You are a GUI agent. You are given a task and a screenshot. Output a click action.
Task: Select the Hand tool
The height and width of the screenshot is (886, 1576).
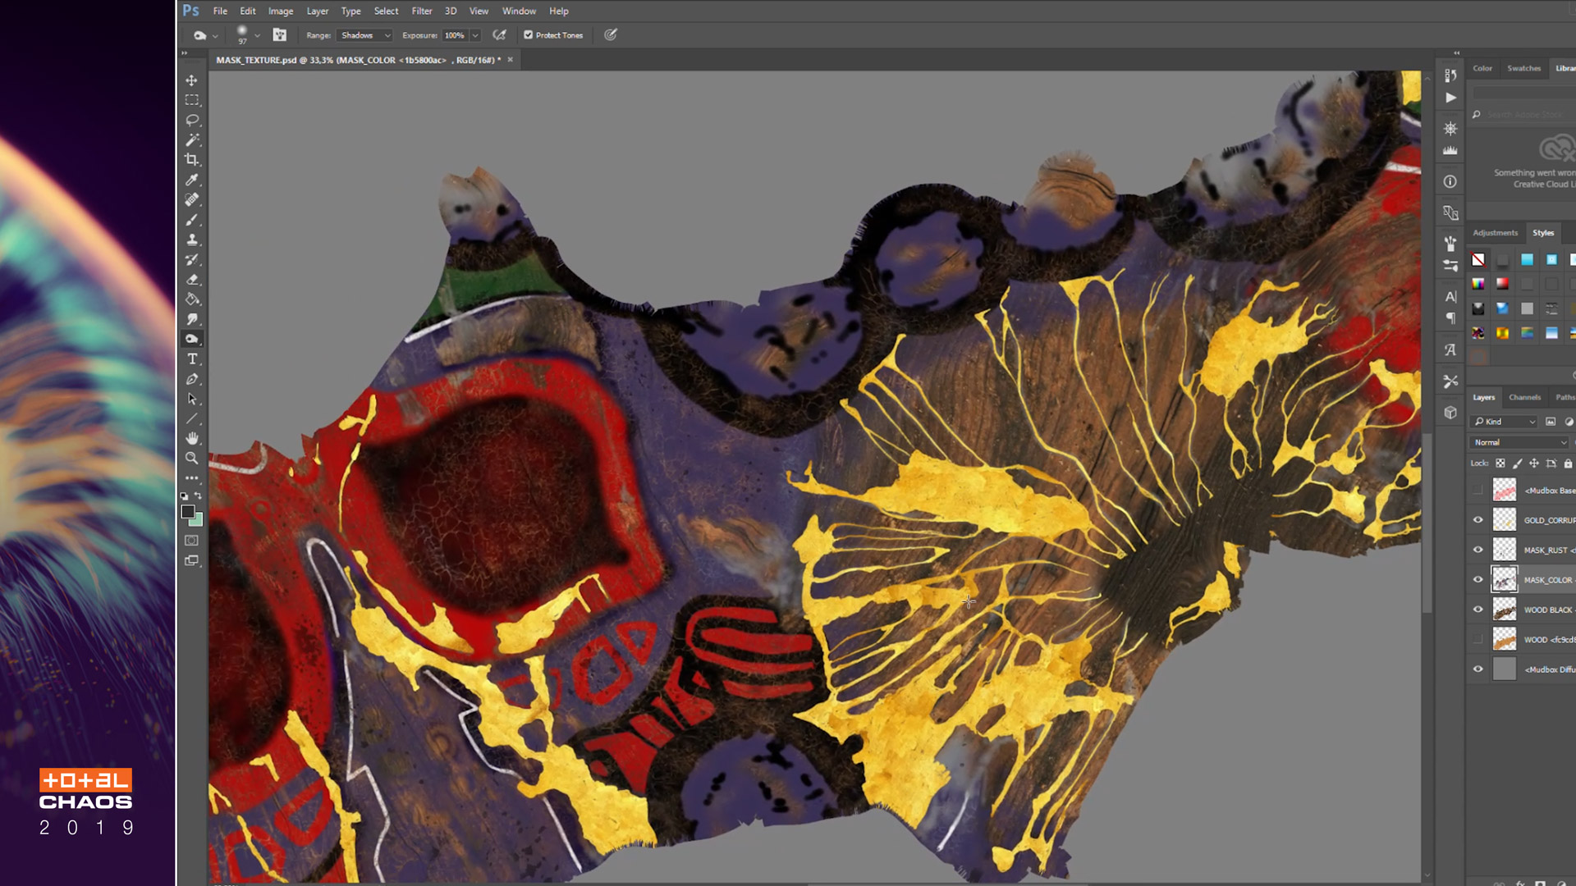[191, 439]
